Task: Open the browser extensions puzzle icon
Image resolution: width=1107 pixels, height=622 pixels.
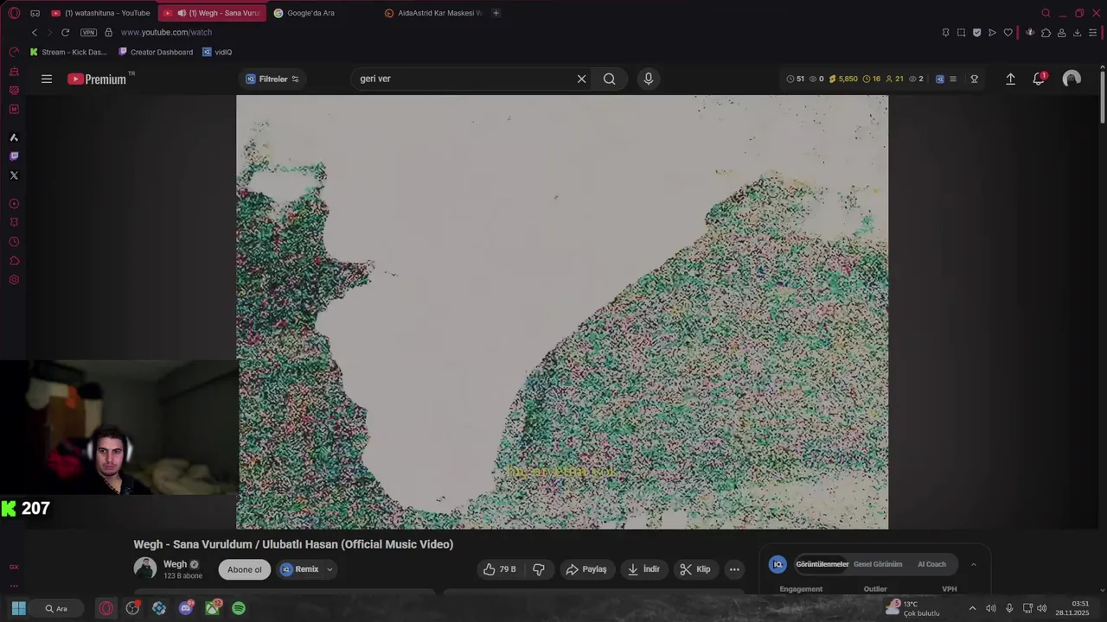Action: tap(1046, 33)
